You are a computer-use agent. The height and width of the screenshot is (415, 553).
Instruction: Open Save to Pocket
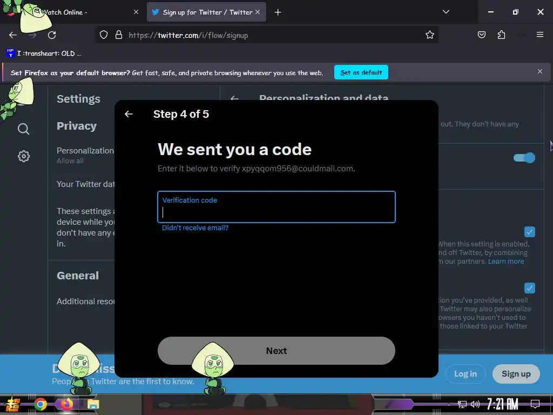pos(481,35)
